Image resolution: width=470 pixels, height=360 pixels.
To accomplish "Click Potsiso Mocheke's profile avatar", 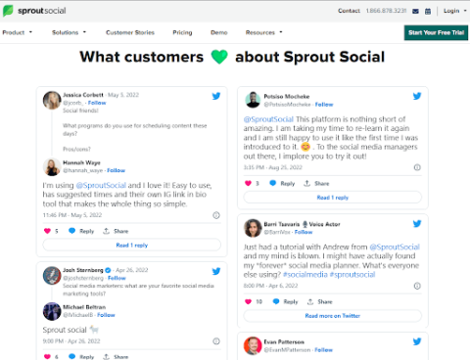I will pyautogui.click(x=253, y=100).
